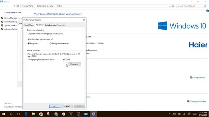
Task: Open taskbar search magnifier
Action: [x=11, y=114]
